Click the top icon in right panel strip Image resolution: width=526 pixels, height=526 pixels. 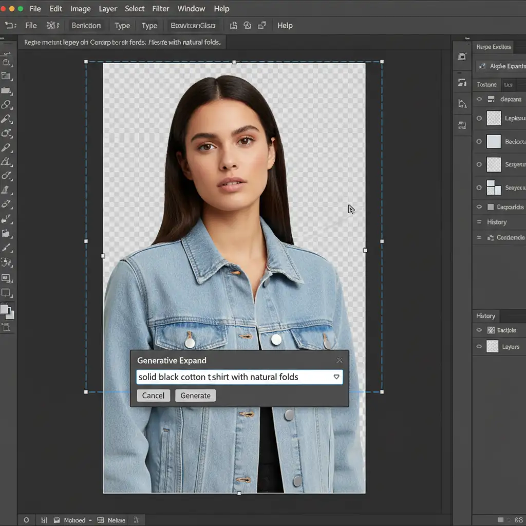click(462, 57)
